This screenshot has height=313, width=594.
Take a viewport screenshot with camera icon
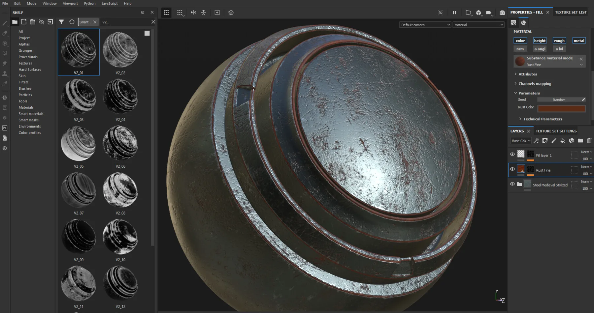pos(502,13)
